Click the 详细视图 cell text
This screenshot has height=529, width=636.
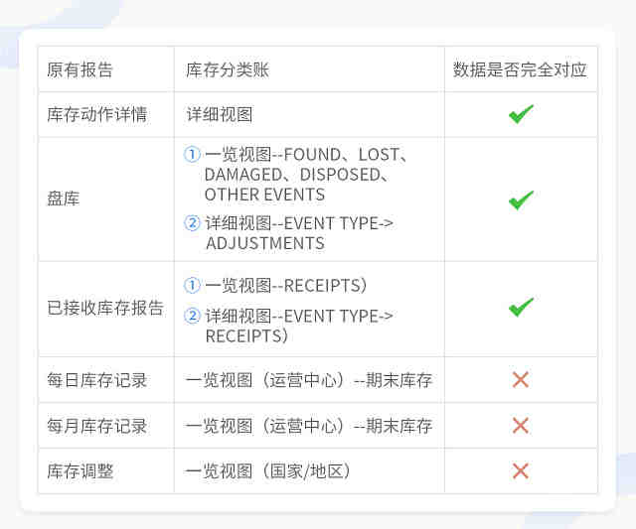coord(220,114)
